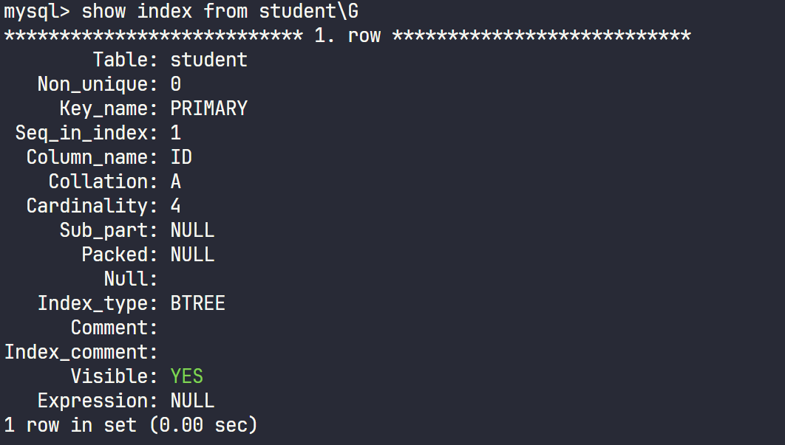Click the Column_name value 'ID'
Screen dimensions: 785x445
click(181, 157)
